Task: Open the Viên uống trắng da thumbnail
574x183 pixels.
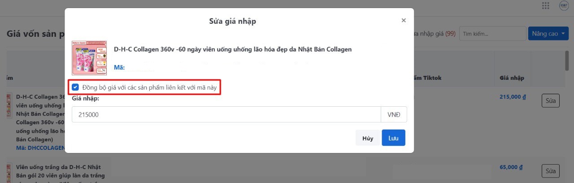Action: coord(9,173)
